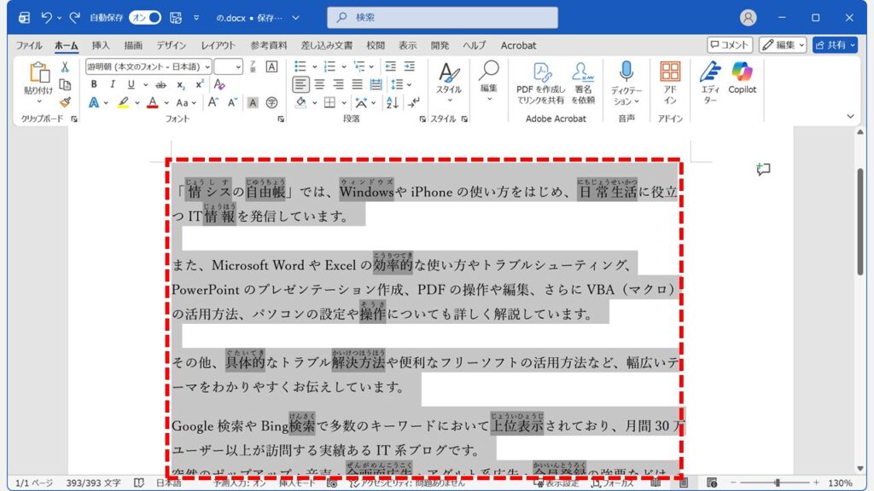Select the Format Painter tool
Image resolution: width=874 pixels, height=491 pixels.
click(64, 102)
